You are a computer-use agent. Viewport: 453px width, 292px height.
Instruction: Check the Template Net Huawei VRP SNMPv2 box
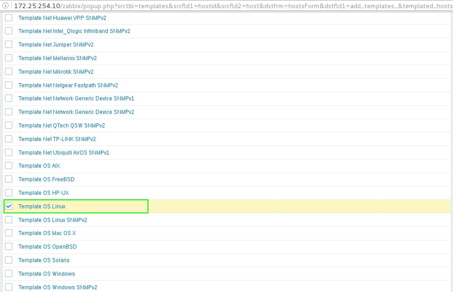click(x=9, y=18)
